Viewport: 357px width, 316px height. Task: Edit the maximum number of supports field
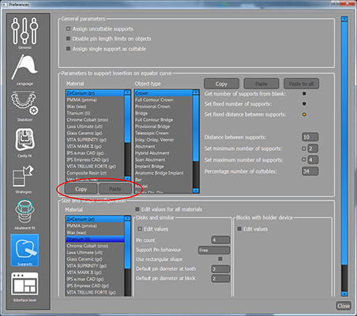pyautogui.click(x=313, y=160)
